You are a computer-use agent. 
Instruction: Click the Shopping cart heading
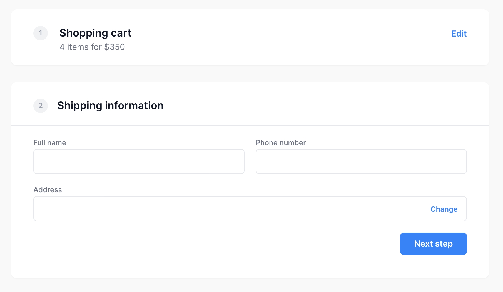coord(95,33)
